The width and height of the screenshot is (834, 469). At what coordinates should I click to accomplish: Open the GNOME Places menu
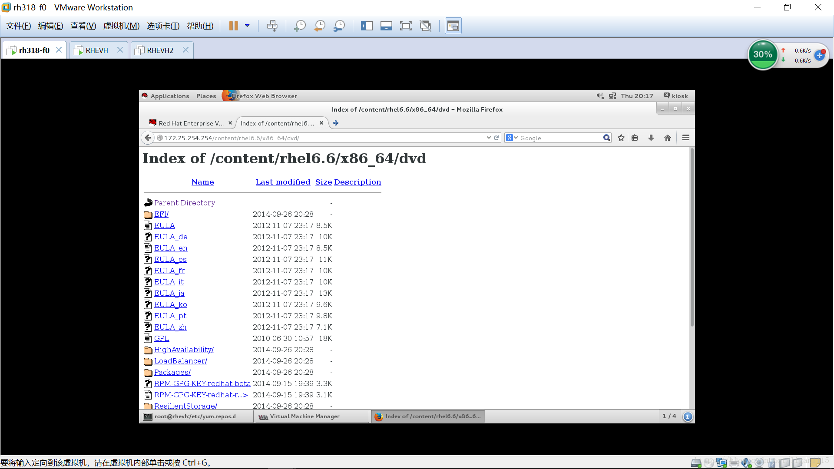pyautogui.click(x=206, y=96)
